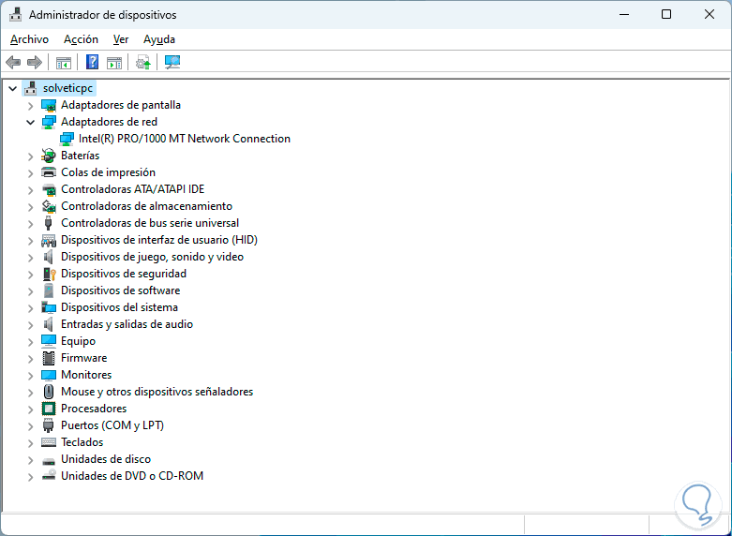Expand Dispositivos de juego, sonido y video chevron

click(x=31, y=258)
